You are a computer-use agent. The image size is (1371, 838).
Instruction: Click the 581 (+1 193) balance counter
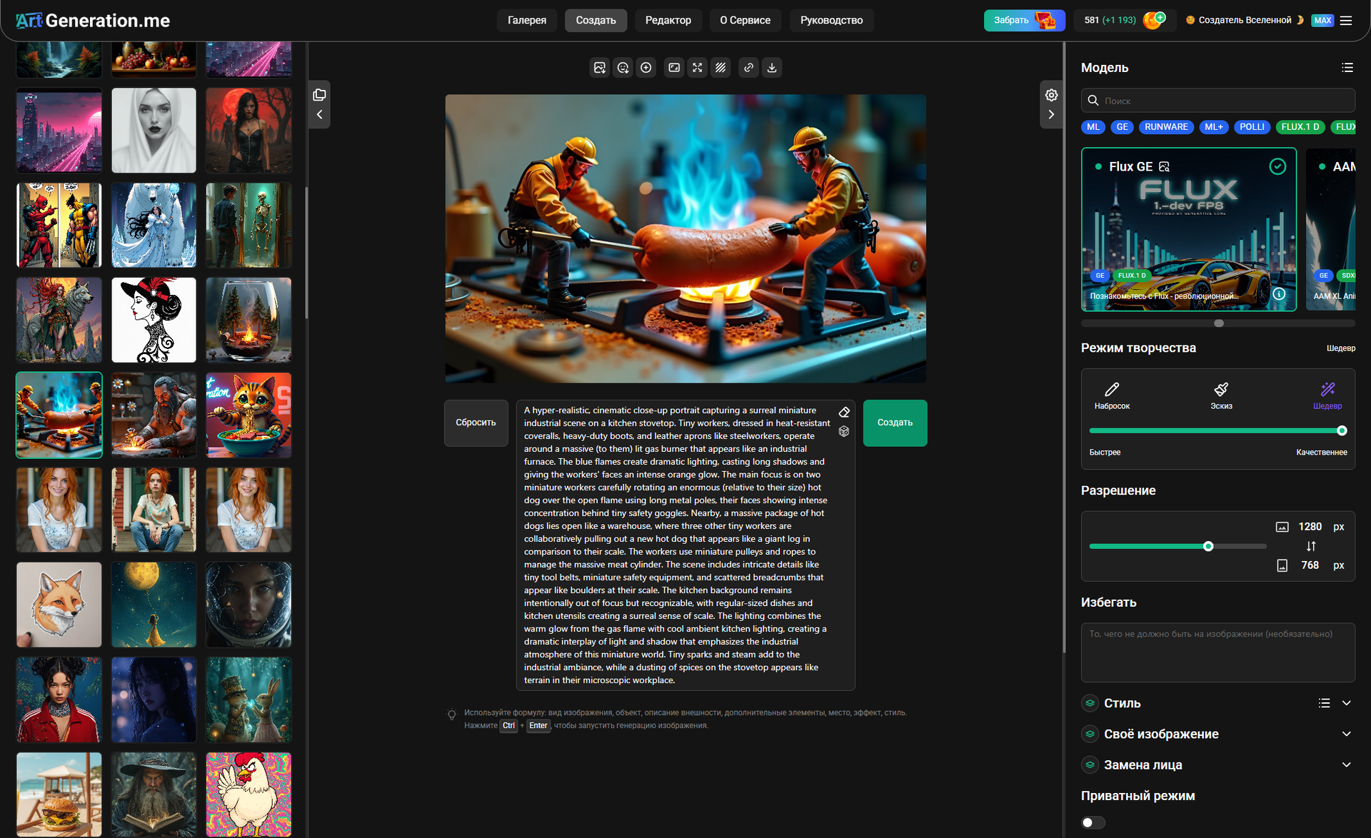click(1110, 21)
